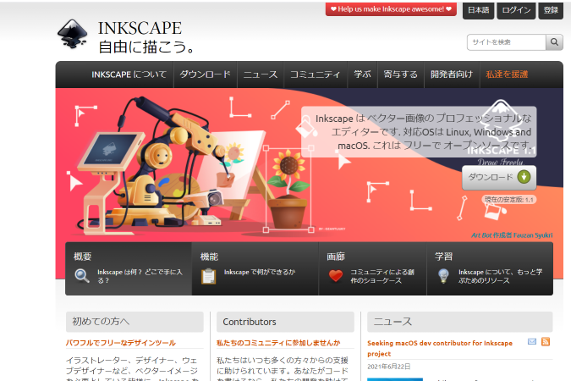Open the Seeking macOS dev contributor article
Image resolution: width=571 pixels, height=381 pixels.
440,348
